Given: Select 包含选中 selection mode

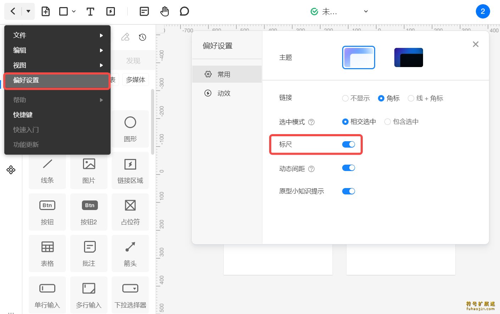Looking at the screenshot, I should point(401,122).
